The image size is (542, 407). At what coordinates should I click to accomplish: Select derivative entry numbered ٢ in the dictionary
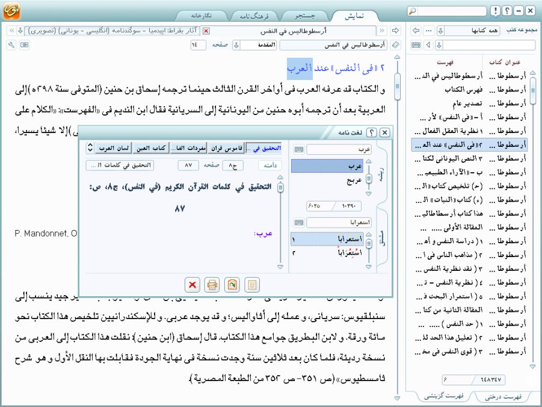327,253
